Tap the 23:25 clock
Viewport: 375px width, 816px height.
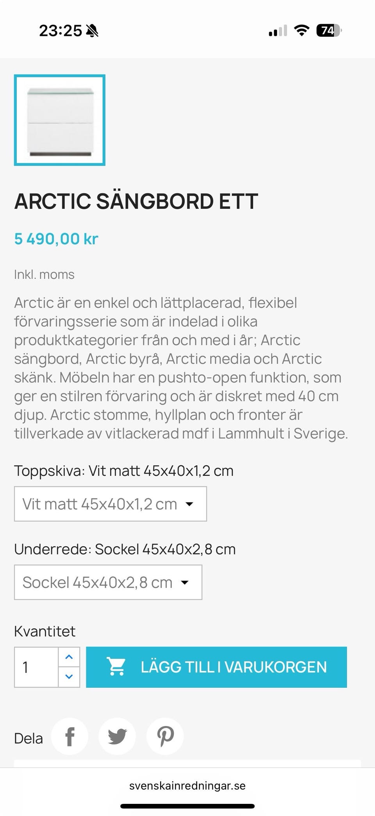click(61, 30)
